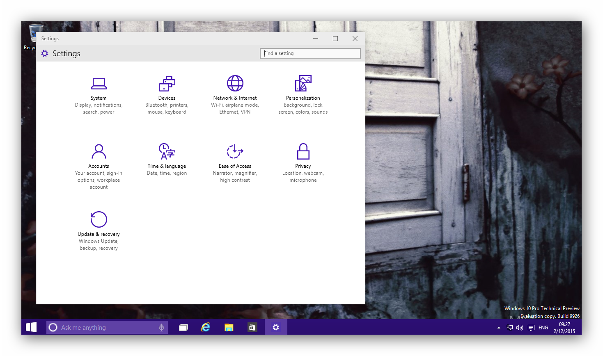Click 'Wi-Fi, airplane mode, Ethernet, VPN' description
The image size is (603, 356).
(235, 109)
